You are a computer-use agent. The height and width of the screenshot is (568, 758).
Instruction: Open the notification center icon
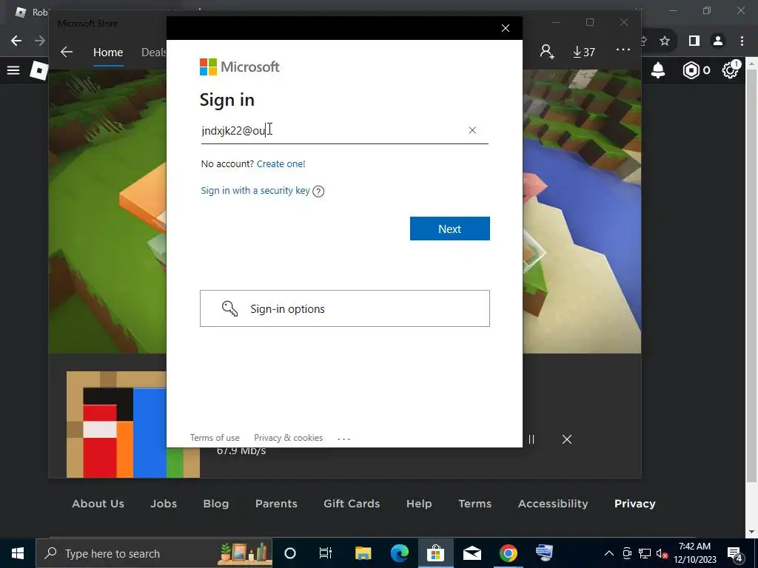735,553
